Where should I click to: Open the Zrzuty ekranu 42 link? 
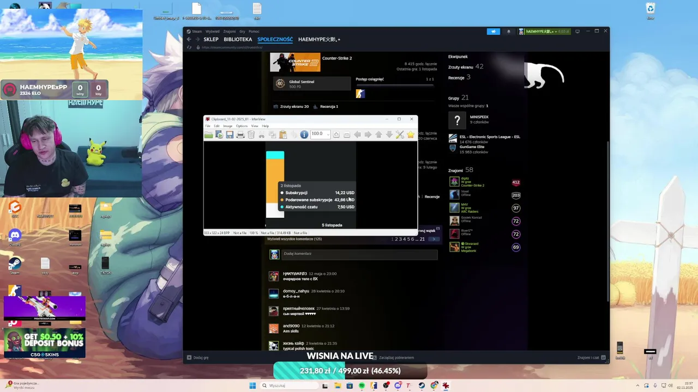pos(466,67)
